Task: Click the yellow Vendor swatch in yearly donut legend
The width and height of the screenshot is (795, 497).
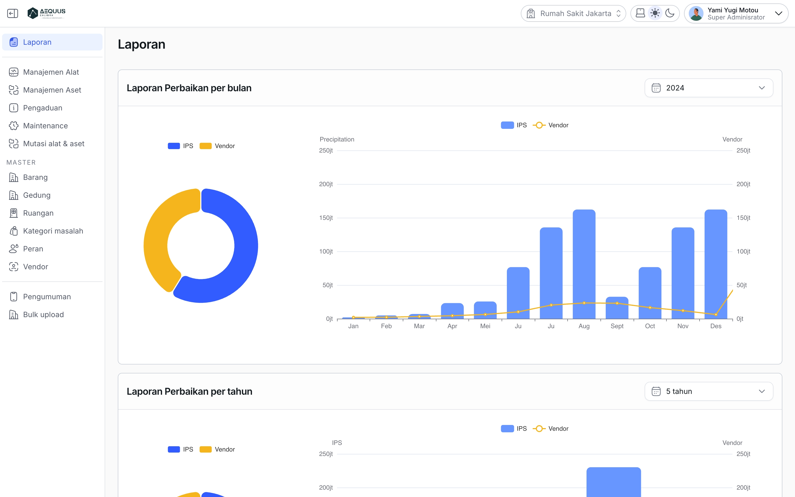Action: click(x=206, y=449)
